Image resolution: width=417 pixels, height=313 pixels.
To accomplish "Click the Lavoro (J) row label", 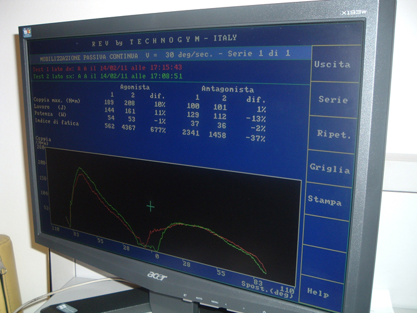I will tap(50, 107).
